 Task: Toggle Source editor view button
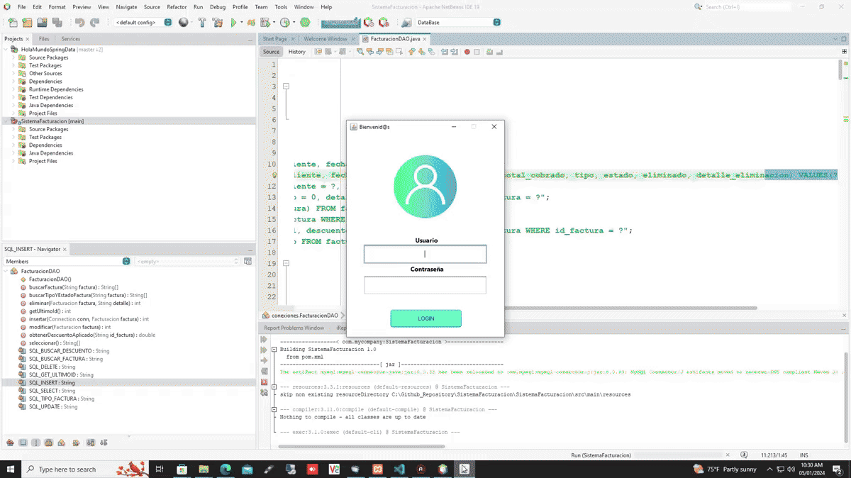[272, 52]
